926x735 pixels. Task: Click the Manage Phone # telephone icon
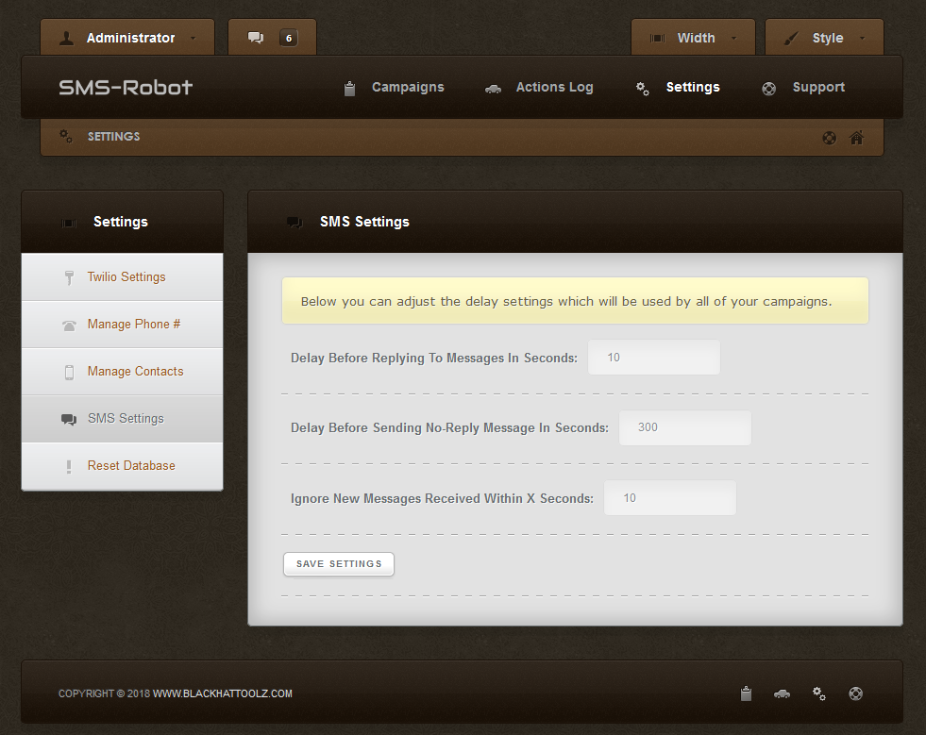[x=69, y=326]
